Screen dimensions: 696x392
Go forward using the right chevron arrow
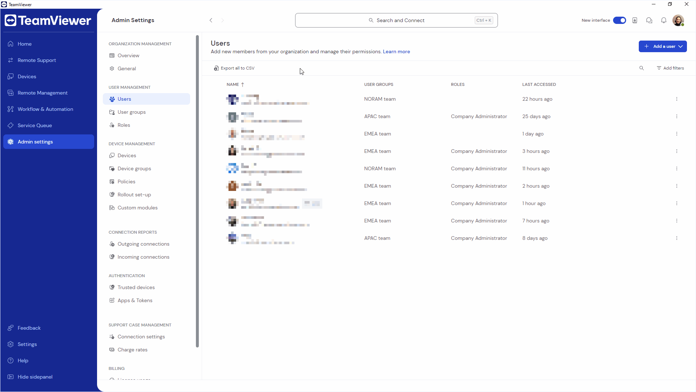tap(223, 20)
